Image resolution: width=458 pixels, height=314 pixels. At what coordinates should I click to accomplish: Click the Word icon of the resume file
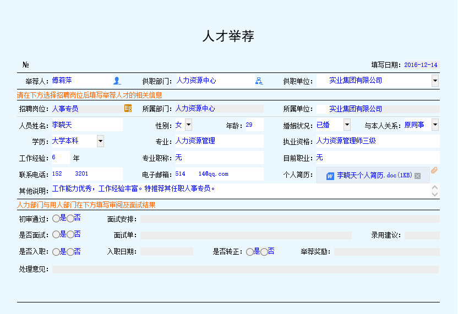[330, 176]
